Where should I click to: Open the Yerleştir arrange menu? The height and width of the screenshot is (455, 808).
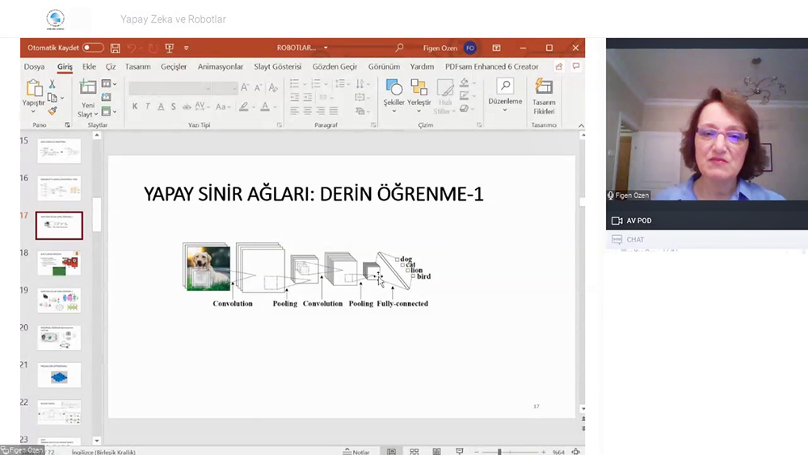pos(419,96)
